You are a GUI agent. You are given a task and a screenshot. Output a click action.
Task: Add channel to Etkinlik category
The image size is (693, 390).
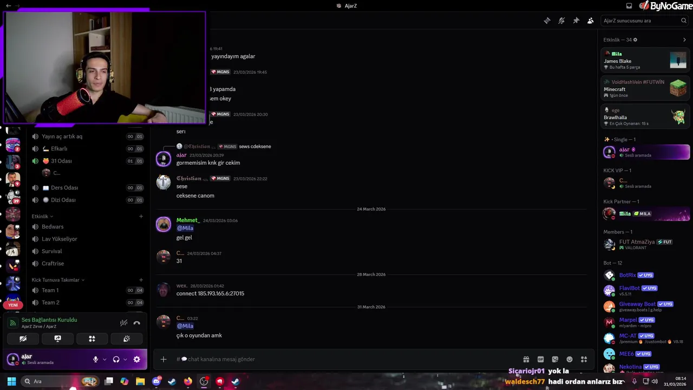click(x=141, y=216)
